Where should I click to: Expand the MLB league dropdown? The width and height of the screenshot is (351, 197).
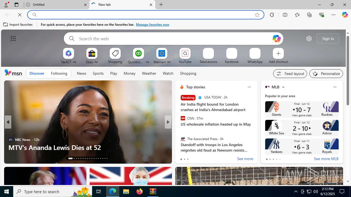coord(283,87)
